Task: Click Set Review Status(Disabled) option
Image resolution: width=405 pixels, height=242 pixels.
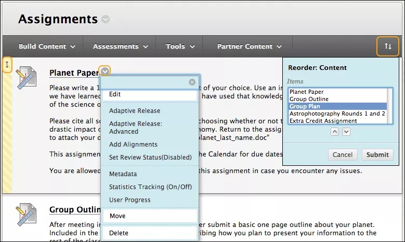Action: (x=150, y=157)
